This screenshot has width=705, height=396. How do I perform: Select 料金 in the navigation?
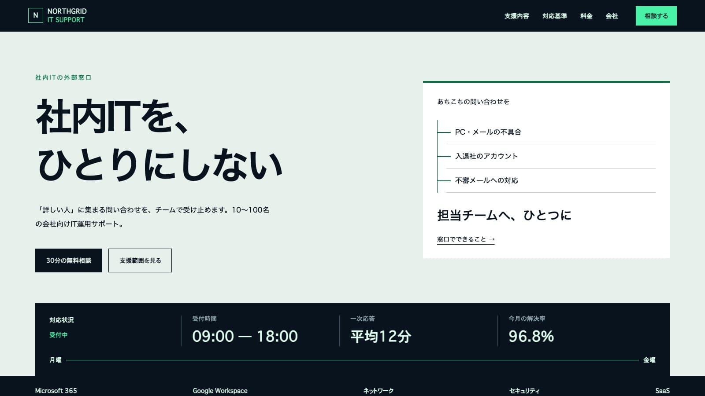586,16
